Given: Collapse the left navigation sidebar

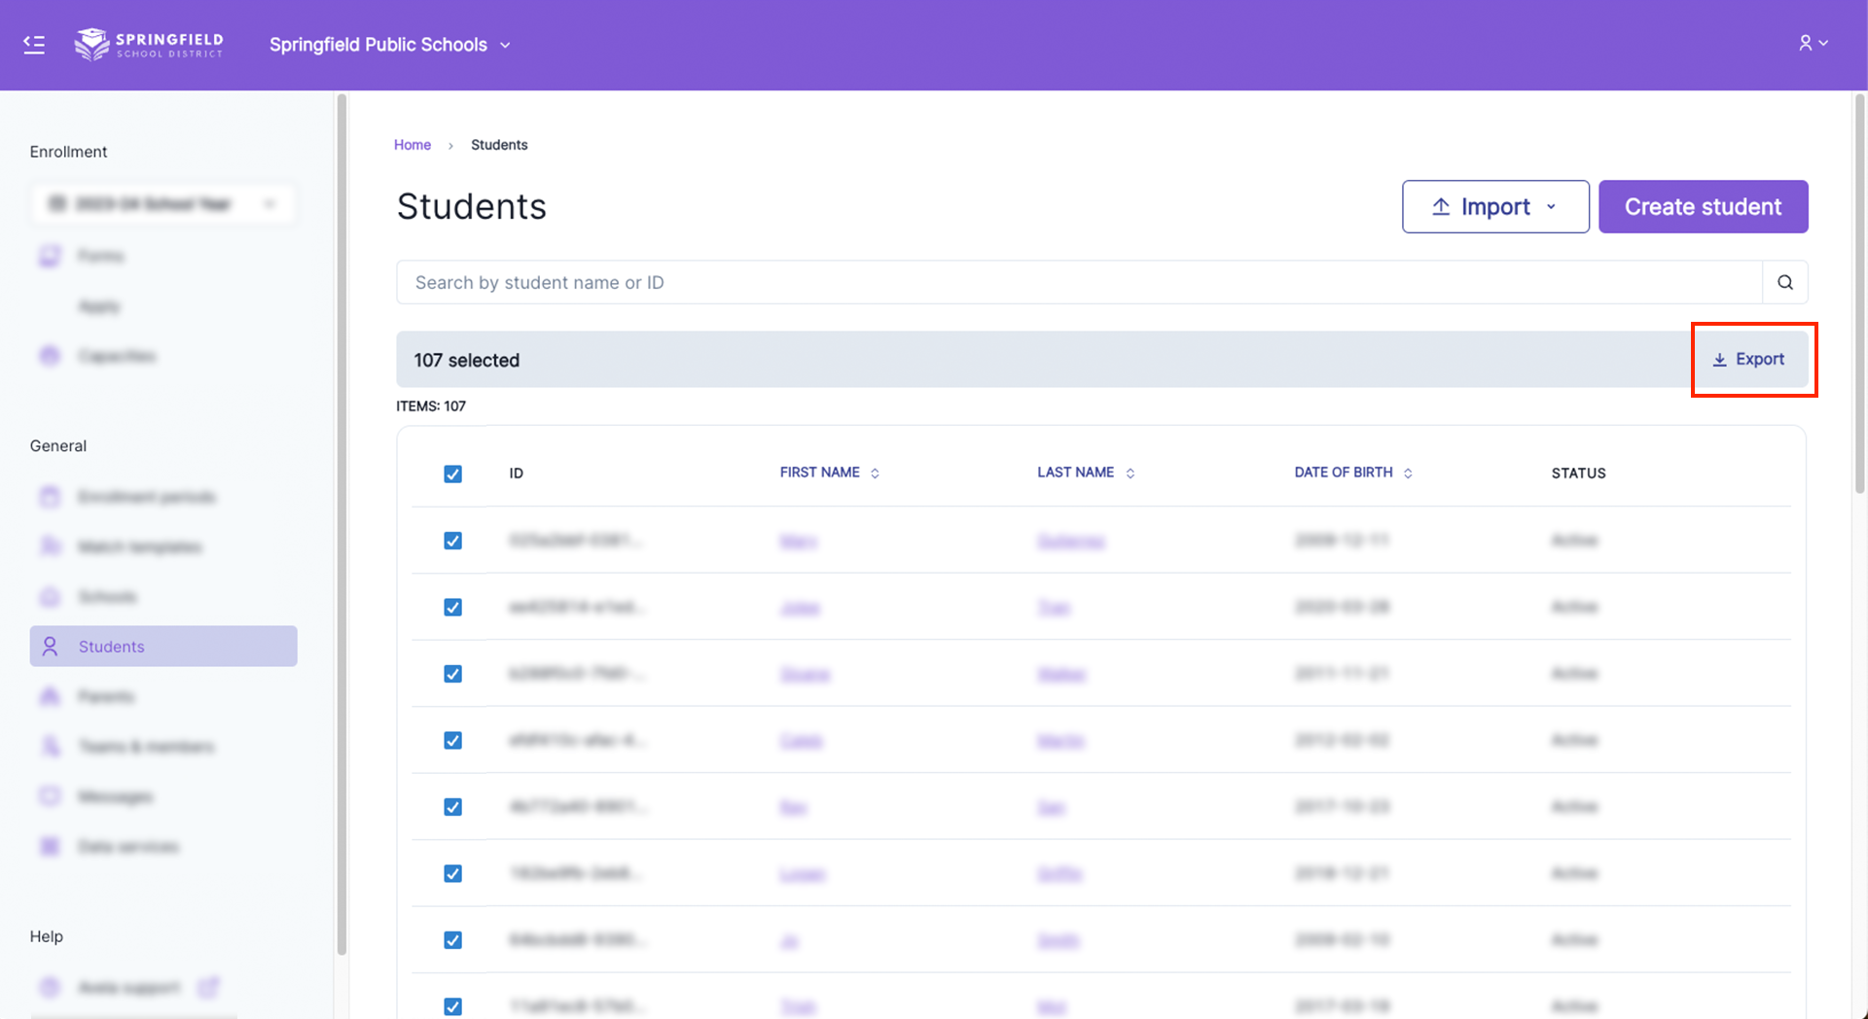Looking at the screenshot, I should click(x=33, y=44).
